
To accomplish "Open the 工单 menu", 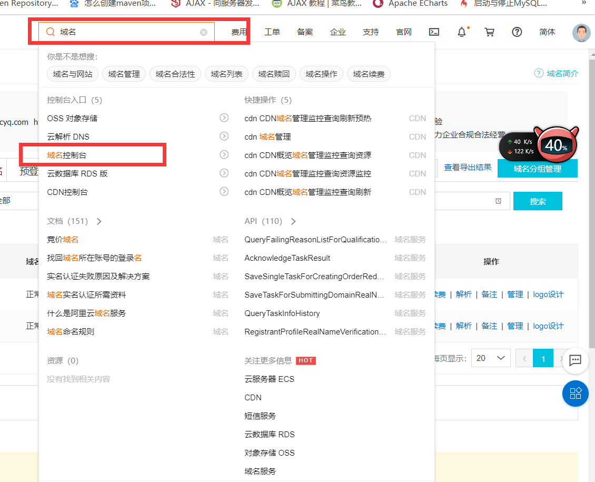I will pos(272,32).
